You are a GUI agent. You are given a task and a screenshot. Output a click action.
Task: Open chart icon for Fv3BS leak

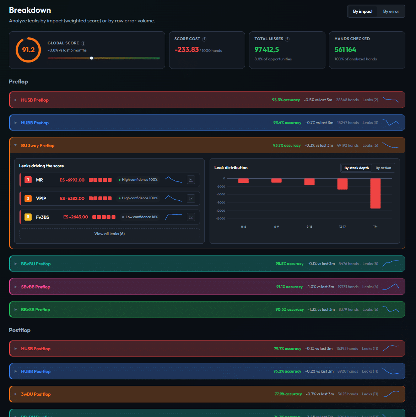pos(191,217)
